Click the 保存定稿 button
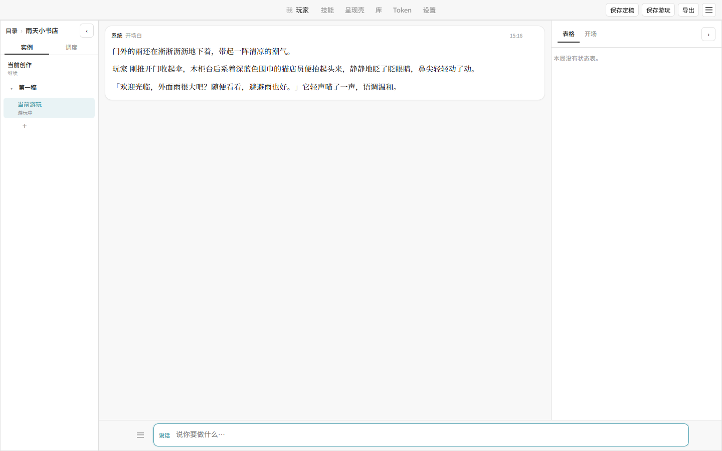 [x=622, y=10]
